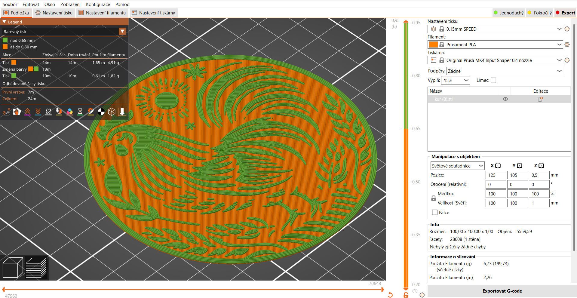Viewport: 577px width, 298px height.
Task: Reset Y coordinate icon in manipulation header
Action: click(520, 166)
